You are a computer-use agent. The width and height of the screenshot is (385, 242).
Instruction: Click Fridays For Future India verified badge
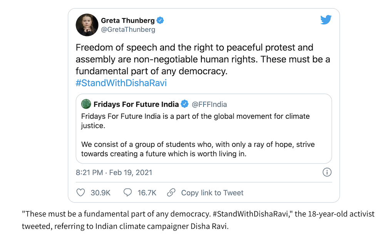pyautogui.click(x=185, y=104)
